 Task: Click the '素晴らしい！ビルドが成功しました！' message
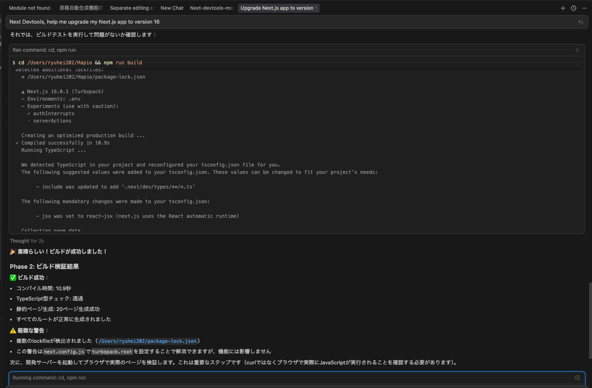pos(59,252)
